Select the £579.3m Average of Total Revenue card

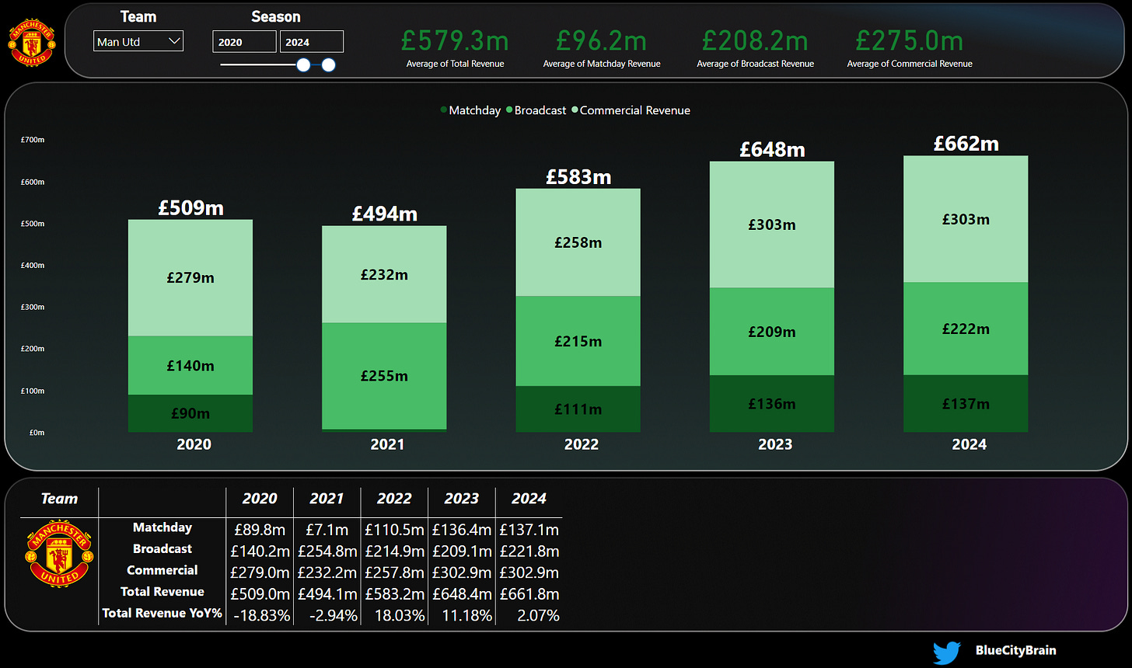pos(456,47)
